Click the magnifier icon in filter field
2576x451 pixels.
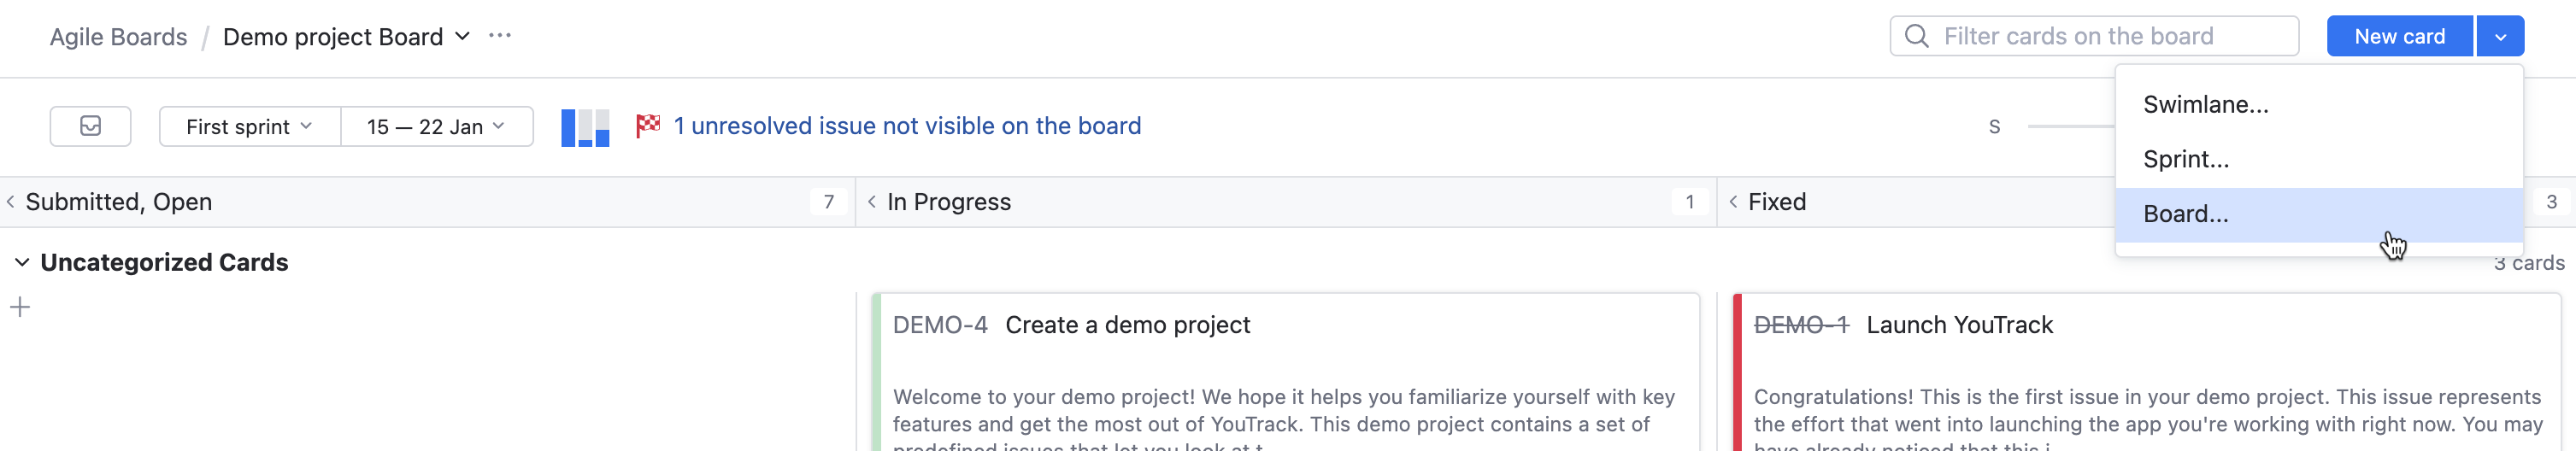[x=1916, y=36]
